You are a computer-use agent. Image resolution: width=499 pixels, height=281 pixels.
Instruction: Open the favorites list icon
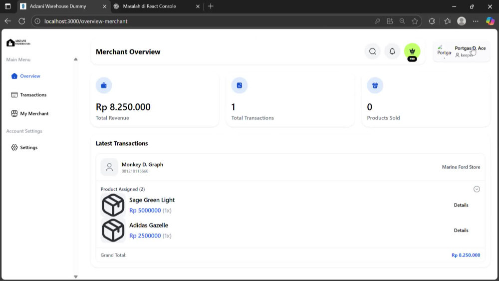[448, 21]
